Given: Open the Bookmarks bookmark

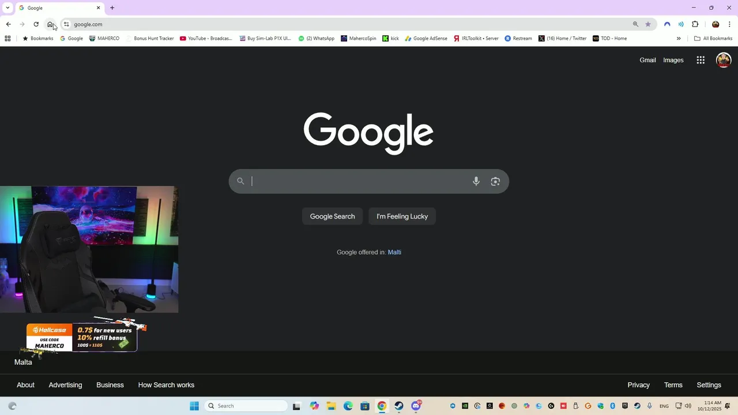Looking at the screenshot, I should click(x=37, y=39).
